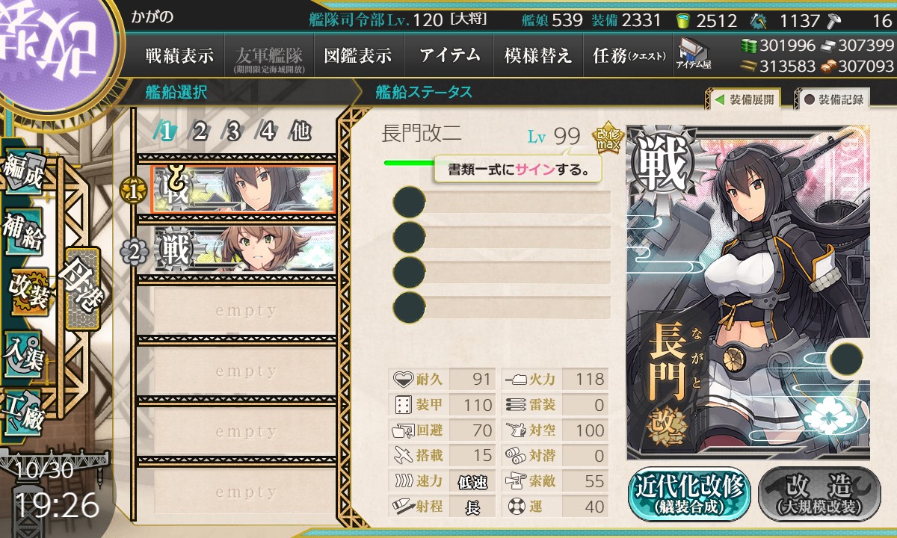Select the 改装 remodel sidebar icon
The height and width of the screenshot is (538, 897).
(x=30, y=291)
